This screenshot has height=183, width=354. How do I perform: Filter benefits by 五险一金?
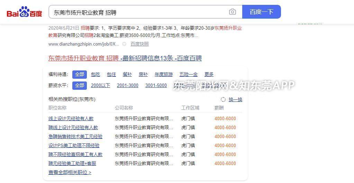tap(189, 74)
